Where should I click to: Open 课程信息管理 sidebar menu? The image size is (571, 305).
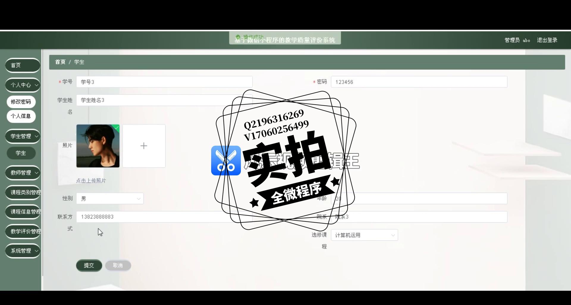(x=23, y=212)
